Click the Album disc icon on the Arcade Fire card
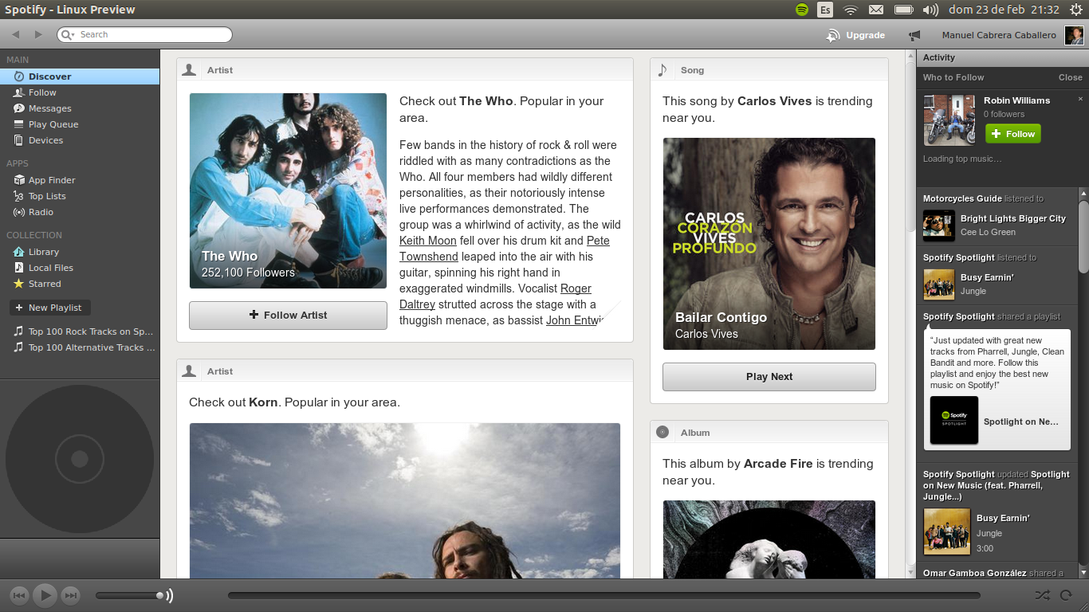1089x612 pixels. coord(662,432)
